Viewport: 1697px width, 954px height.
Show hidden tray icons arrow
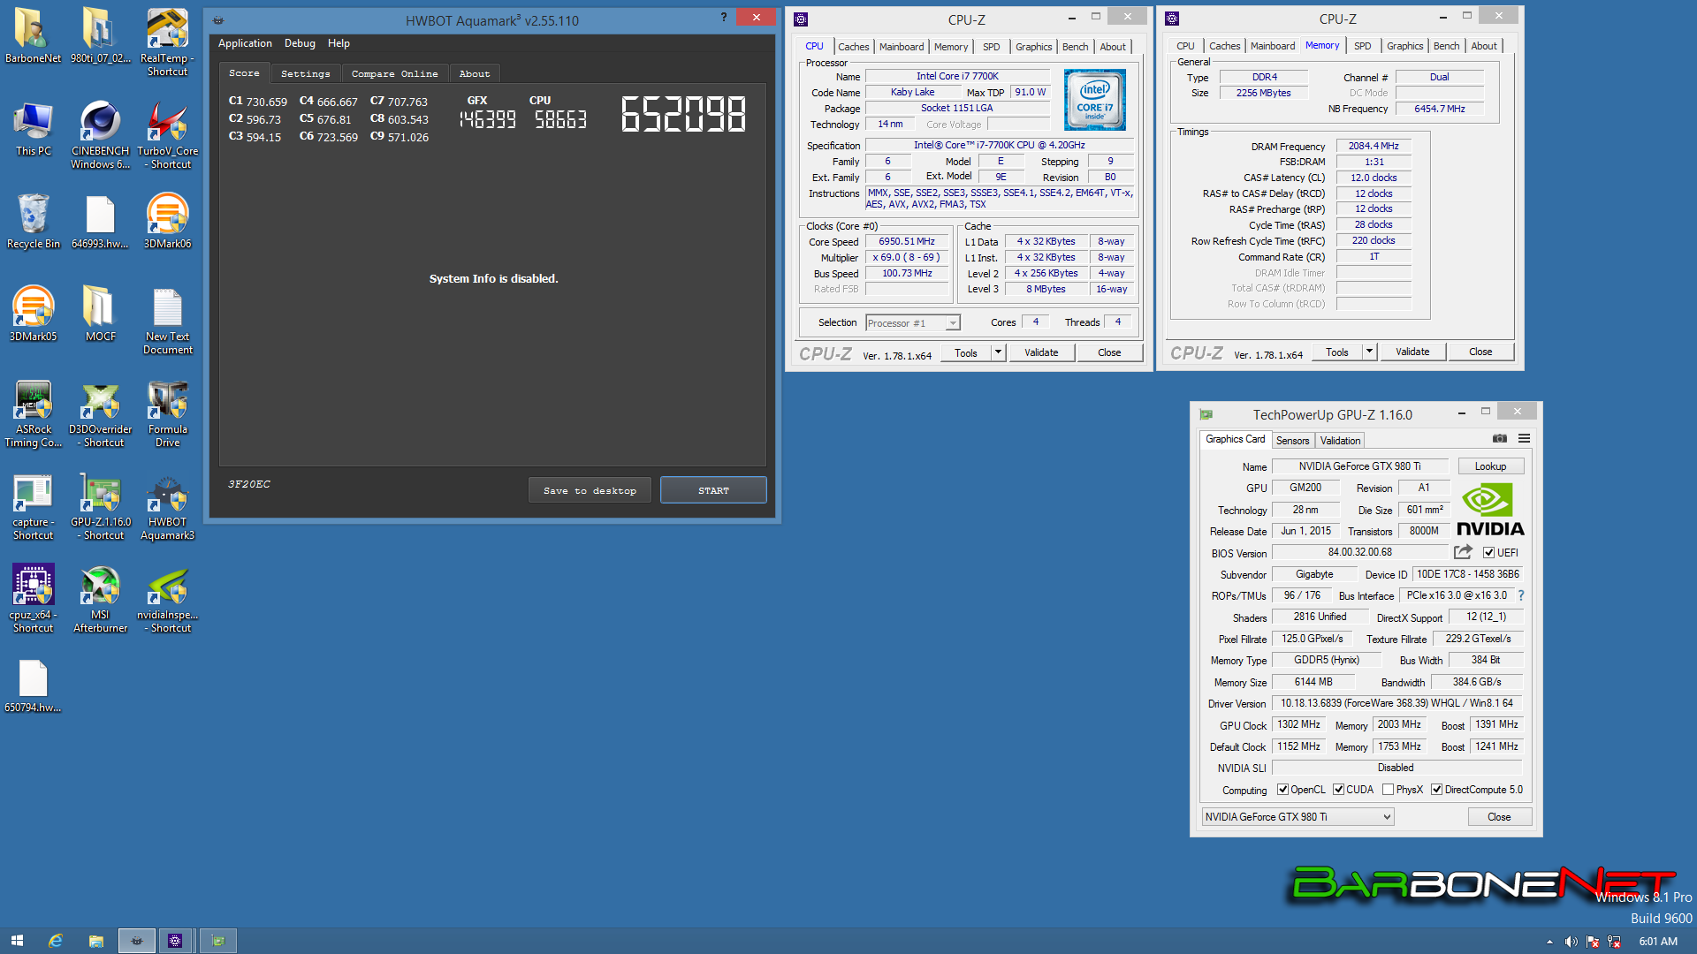click(1549, 942)
